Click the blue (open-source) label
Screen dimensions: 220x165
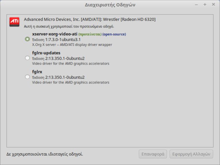pos(114,34)
